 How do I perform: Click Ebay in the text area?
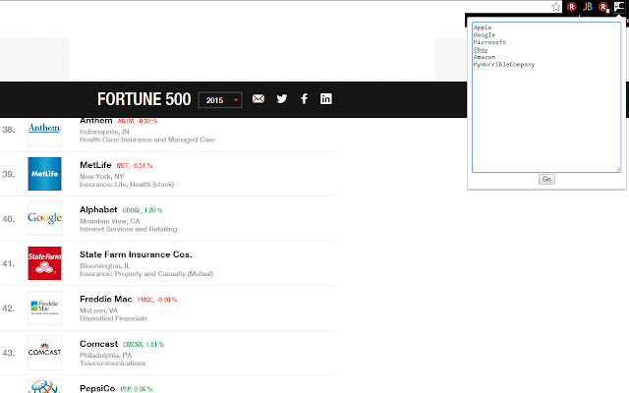[481, 50]
